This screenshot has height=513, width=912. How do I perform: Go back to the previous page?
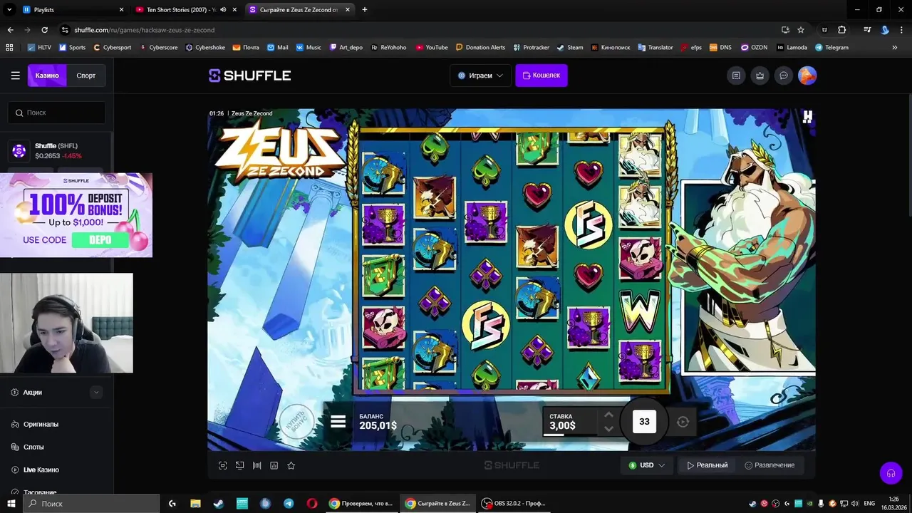tap(10, 30)
